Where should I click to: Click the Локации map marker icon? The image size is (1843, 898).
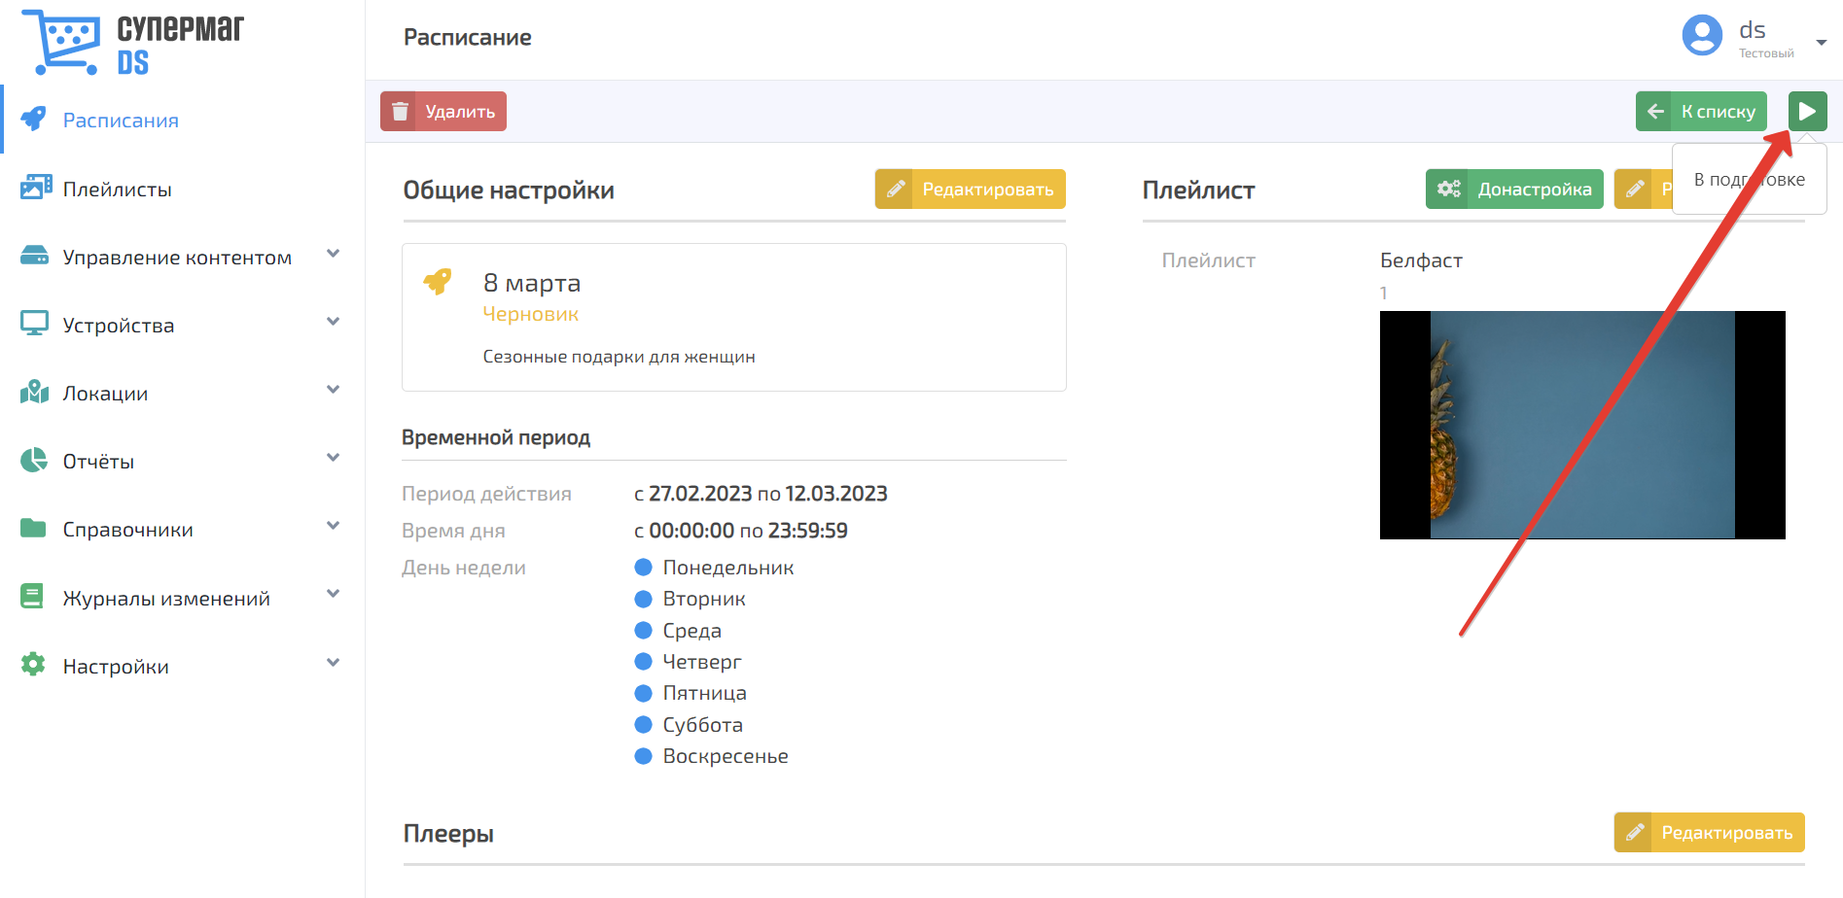click(x=34, y=392)
